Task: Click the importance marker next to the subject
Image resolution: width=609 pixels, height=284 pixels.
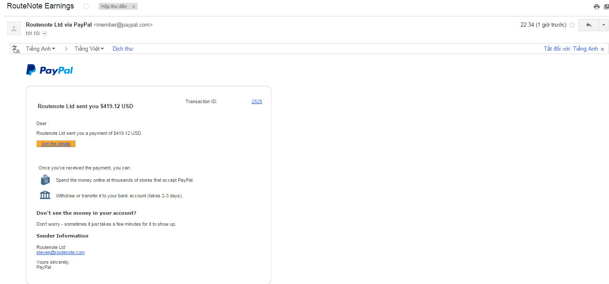Action: pyautogui.click(x=86, y=6)
